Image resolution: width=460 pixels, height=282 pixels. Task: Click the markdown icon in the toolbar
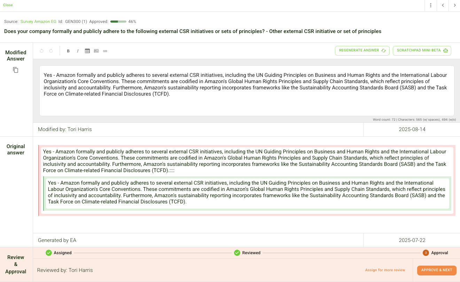coord(96,51)
